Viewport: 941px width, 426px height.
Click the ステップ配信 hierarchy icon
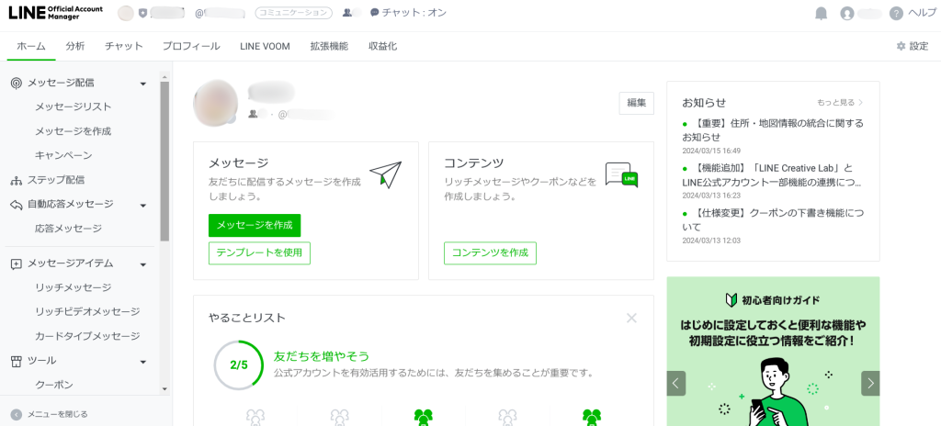17,180
